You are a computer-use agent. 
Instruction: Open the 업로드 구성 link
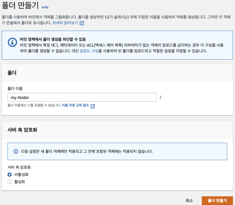(x=89, y=51)
